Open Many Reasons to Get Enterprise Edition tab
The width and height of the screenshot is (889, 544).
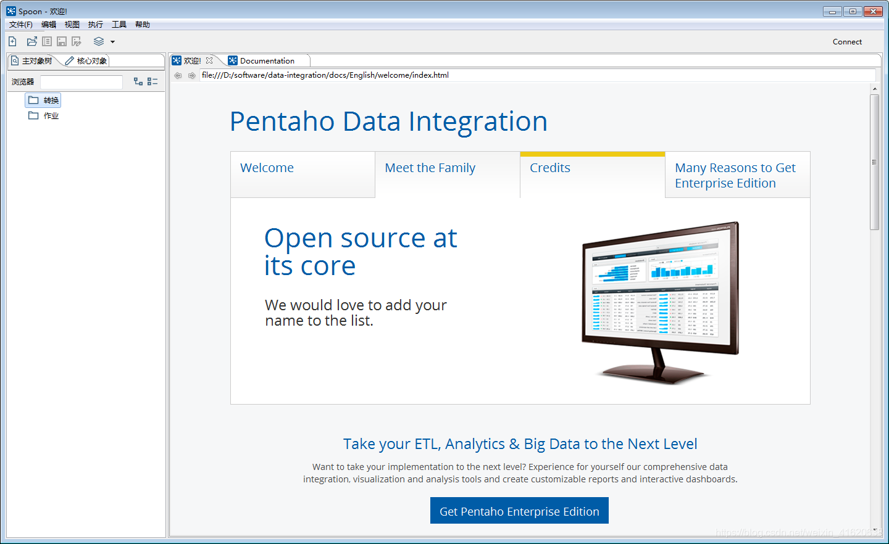click(738, 175)
